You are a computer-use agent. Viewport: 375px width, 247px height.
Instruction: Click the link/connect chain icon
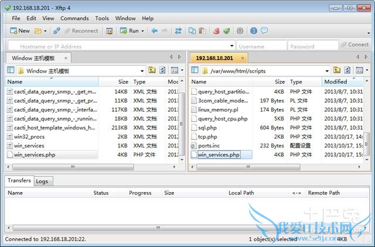pos(57,31)
